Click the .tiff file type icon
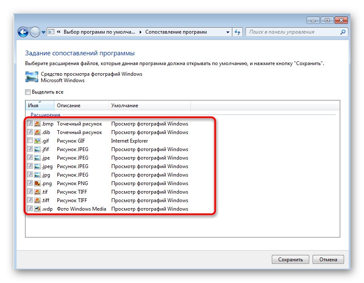The width and height of the screenshot is (364, 283). (37, 200)
